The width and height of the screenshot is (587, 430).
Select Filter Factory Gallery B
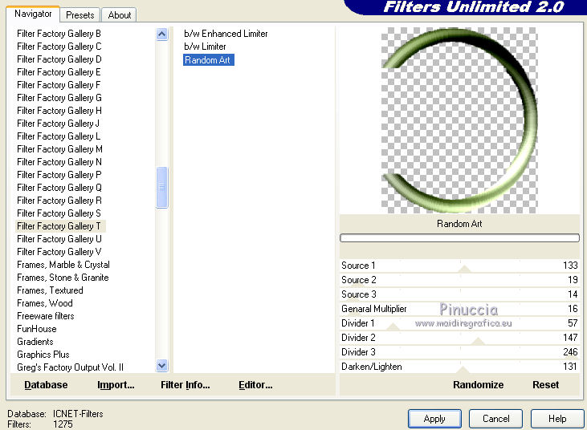59,34
